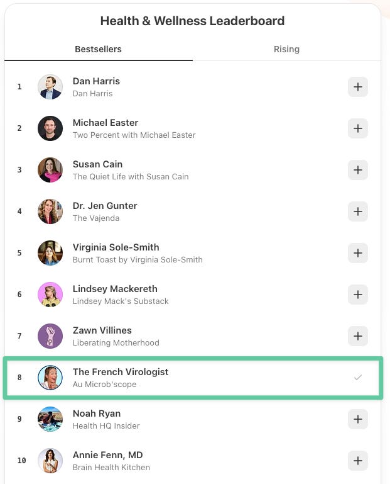Click Susan Cain's profile picture
This screenshot has height=484, width=390.
[50, 170]
